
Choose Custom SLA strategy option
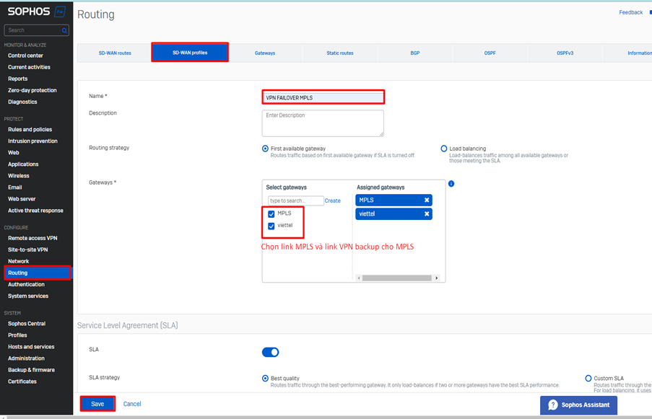(x=588, y=378)
